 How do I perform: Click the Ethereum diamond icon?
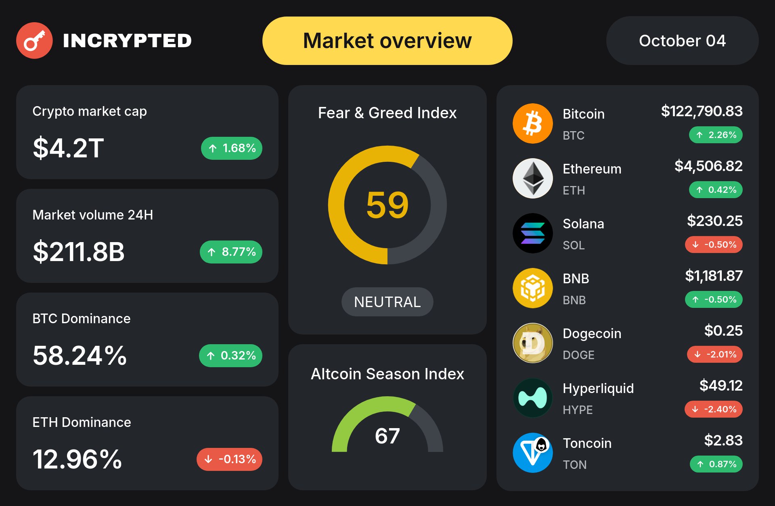tap(532, 178)
